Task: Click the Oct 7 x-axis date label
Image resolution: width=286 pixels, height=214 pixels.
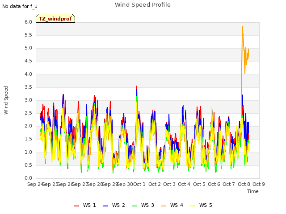Action: click(229, 184)
